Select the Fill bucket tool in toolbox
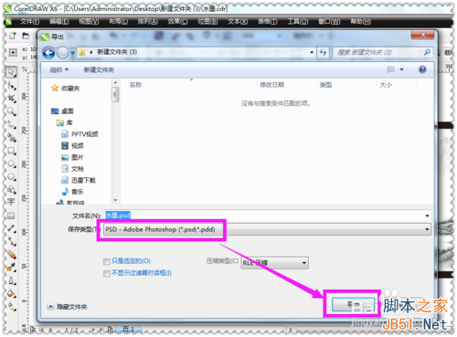457x337 pixels. pyautogui.click(x=12, y=294)
